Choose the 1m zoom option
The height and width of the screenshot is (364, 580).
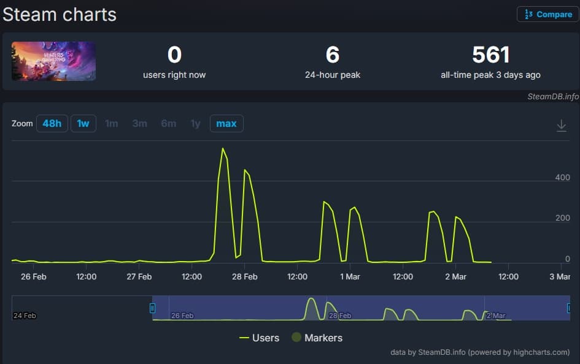click(111, 124)
